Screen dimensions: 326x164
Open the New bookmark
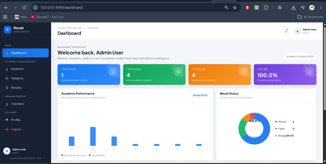21,17
